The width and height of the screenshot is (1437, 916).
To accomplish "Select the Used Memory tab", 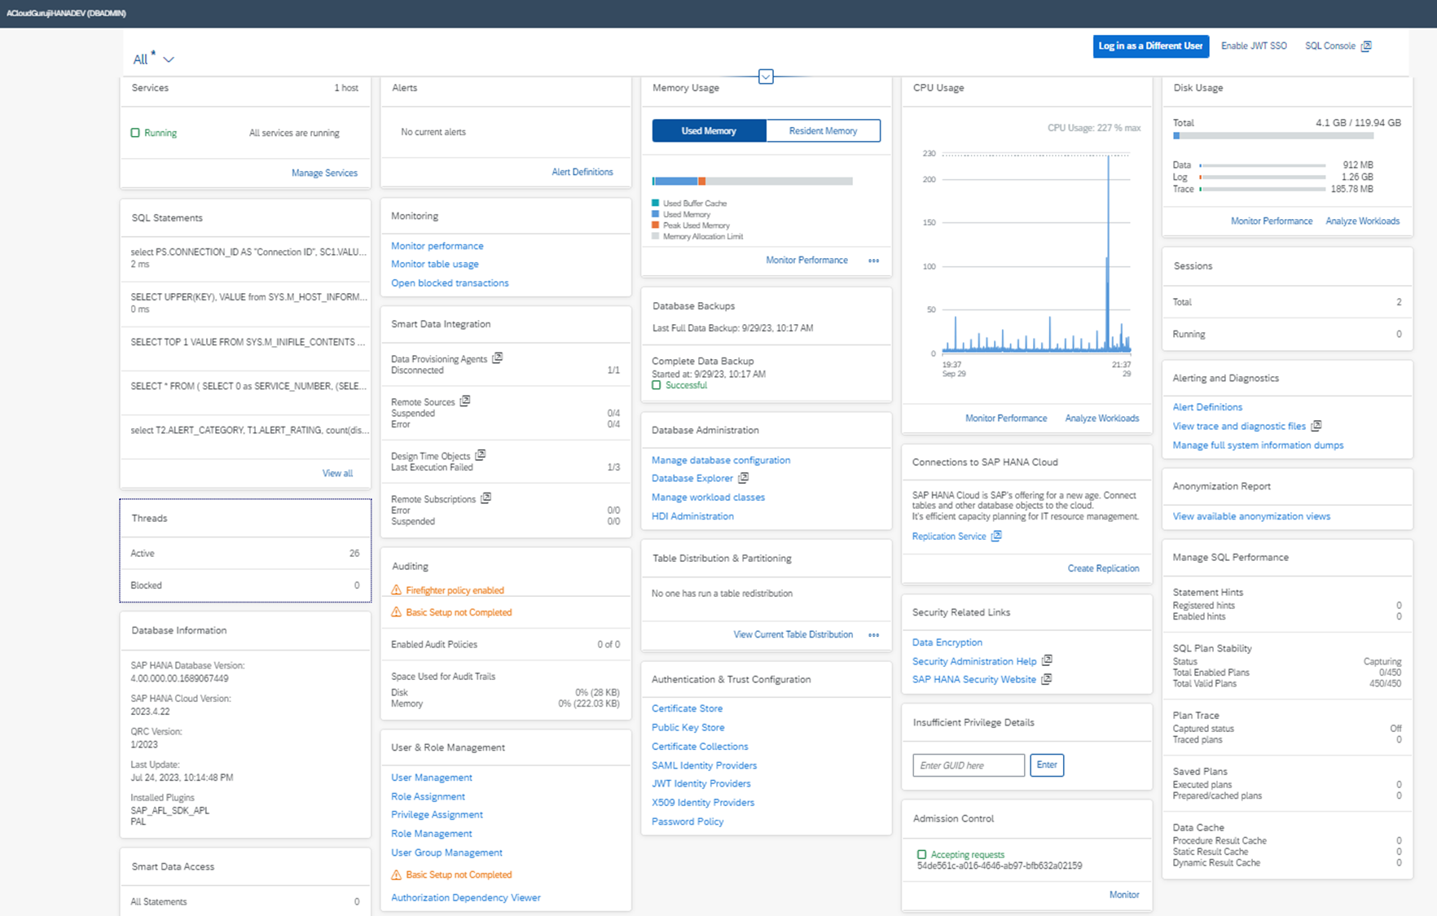I will (709, 130).
